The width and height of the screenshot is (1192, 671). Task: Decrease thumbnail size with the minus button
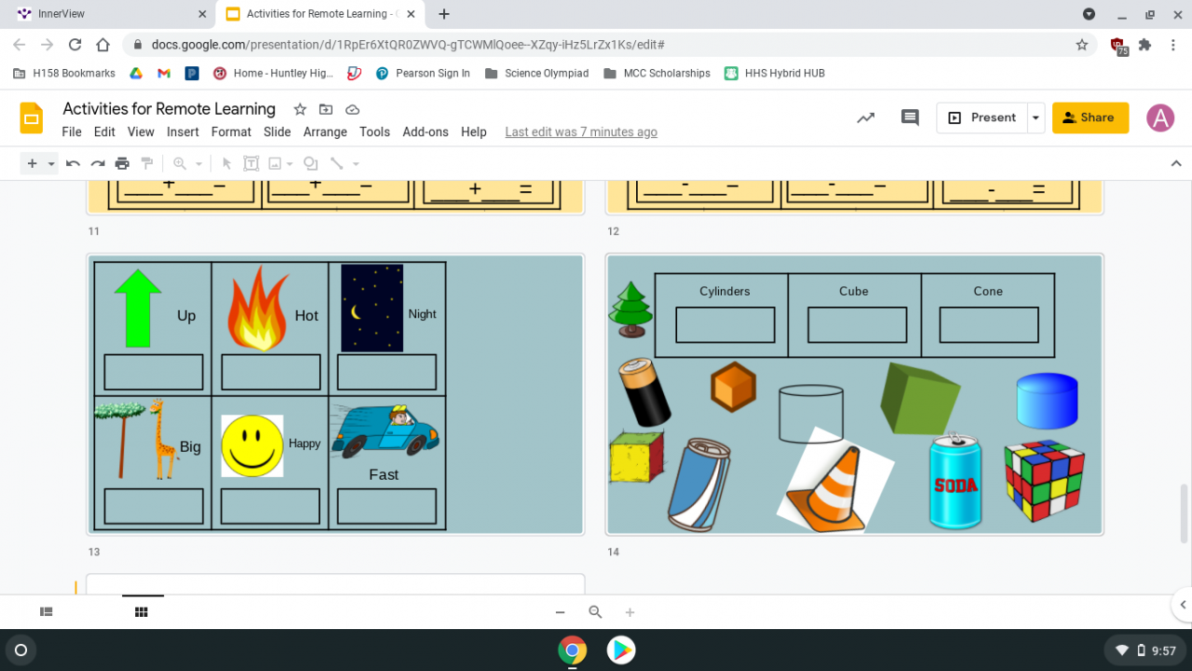(560, 612)
